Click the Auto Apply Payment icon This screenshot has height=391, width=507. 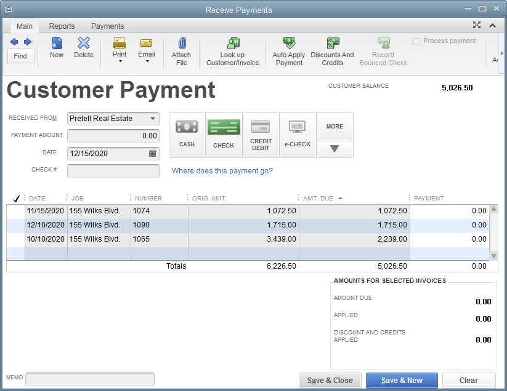click(x=289, y=43)
